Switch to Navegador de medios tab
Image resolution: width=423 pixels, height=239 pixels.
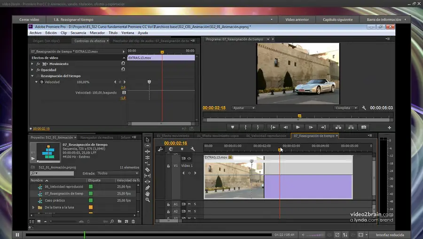click(96, 137)
